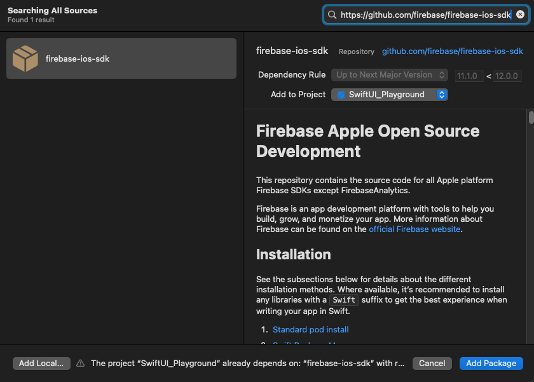This screenshot has height=382, width=534.
Task: Click the firebase-ios-sdk title in details pane
Action: coord(292,51)
